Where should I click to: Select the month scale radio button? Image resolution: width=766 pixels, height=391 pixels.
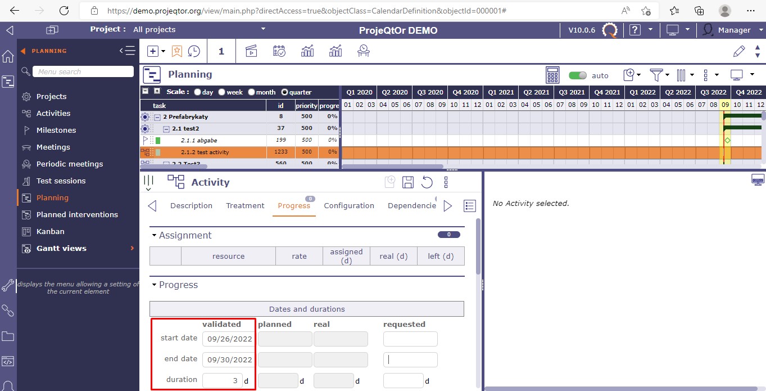click(252, 92)
